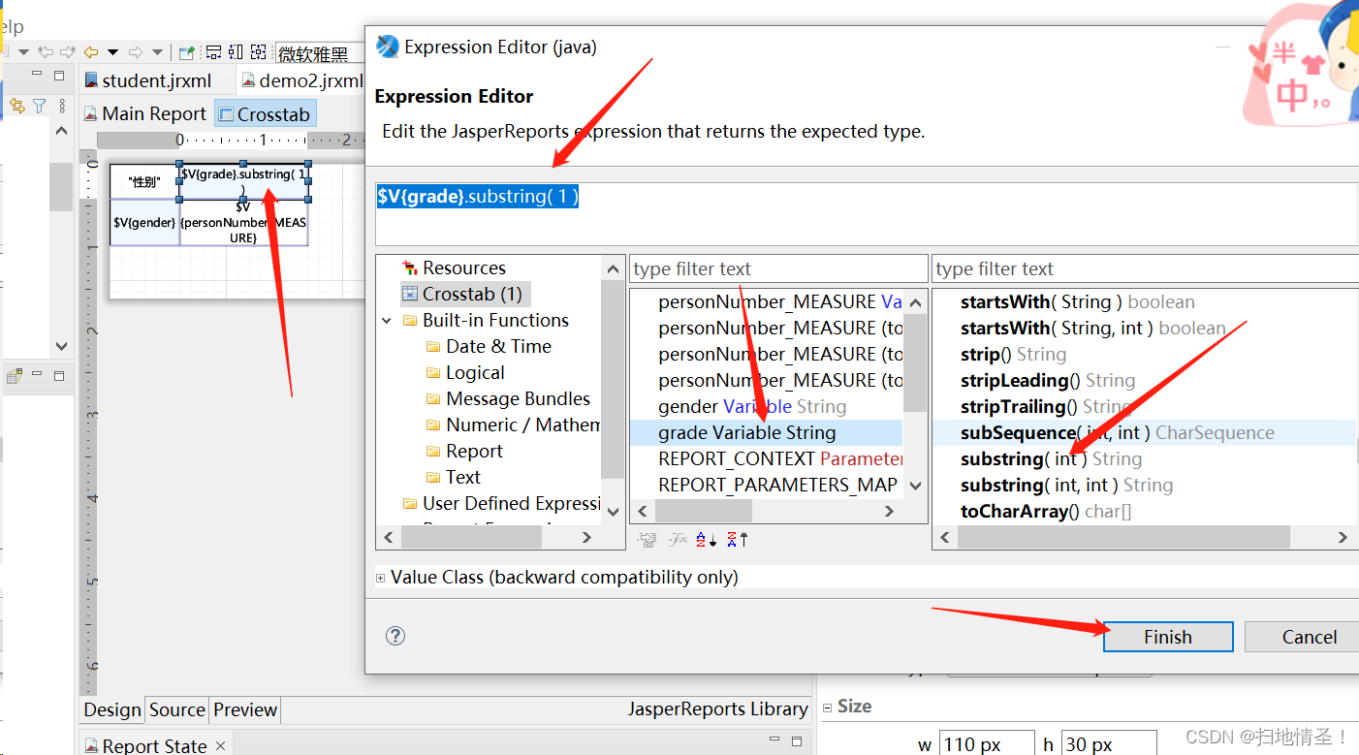Viewport: 1359px width, 755px height.
Task: Minimize the lower left side panel
Action: pos(37,375)
